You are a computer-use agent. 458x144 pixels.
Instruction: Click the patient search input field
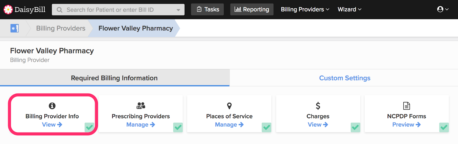[x=118, y=10]
